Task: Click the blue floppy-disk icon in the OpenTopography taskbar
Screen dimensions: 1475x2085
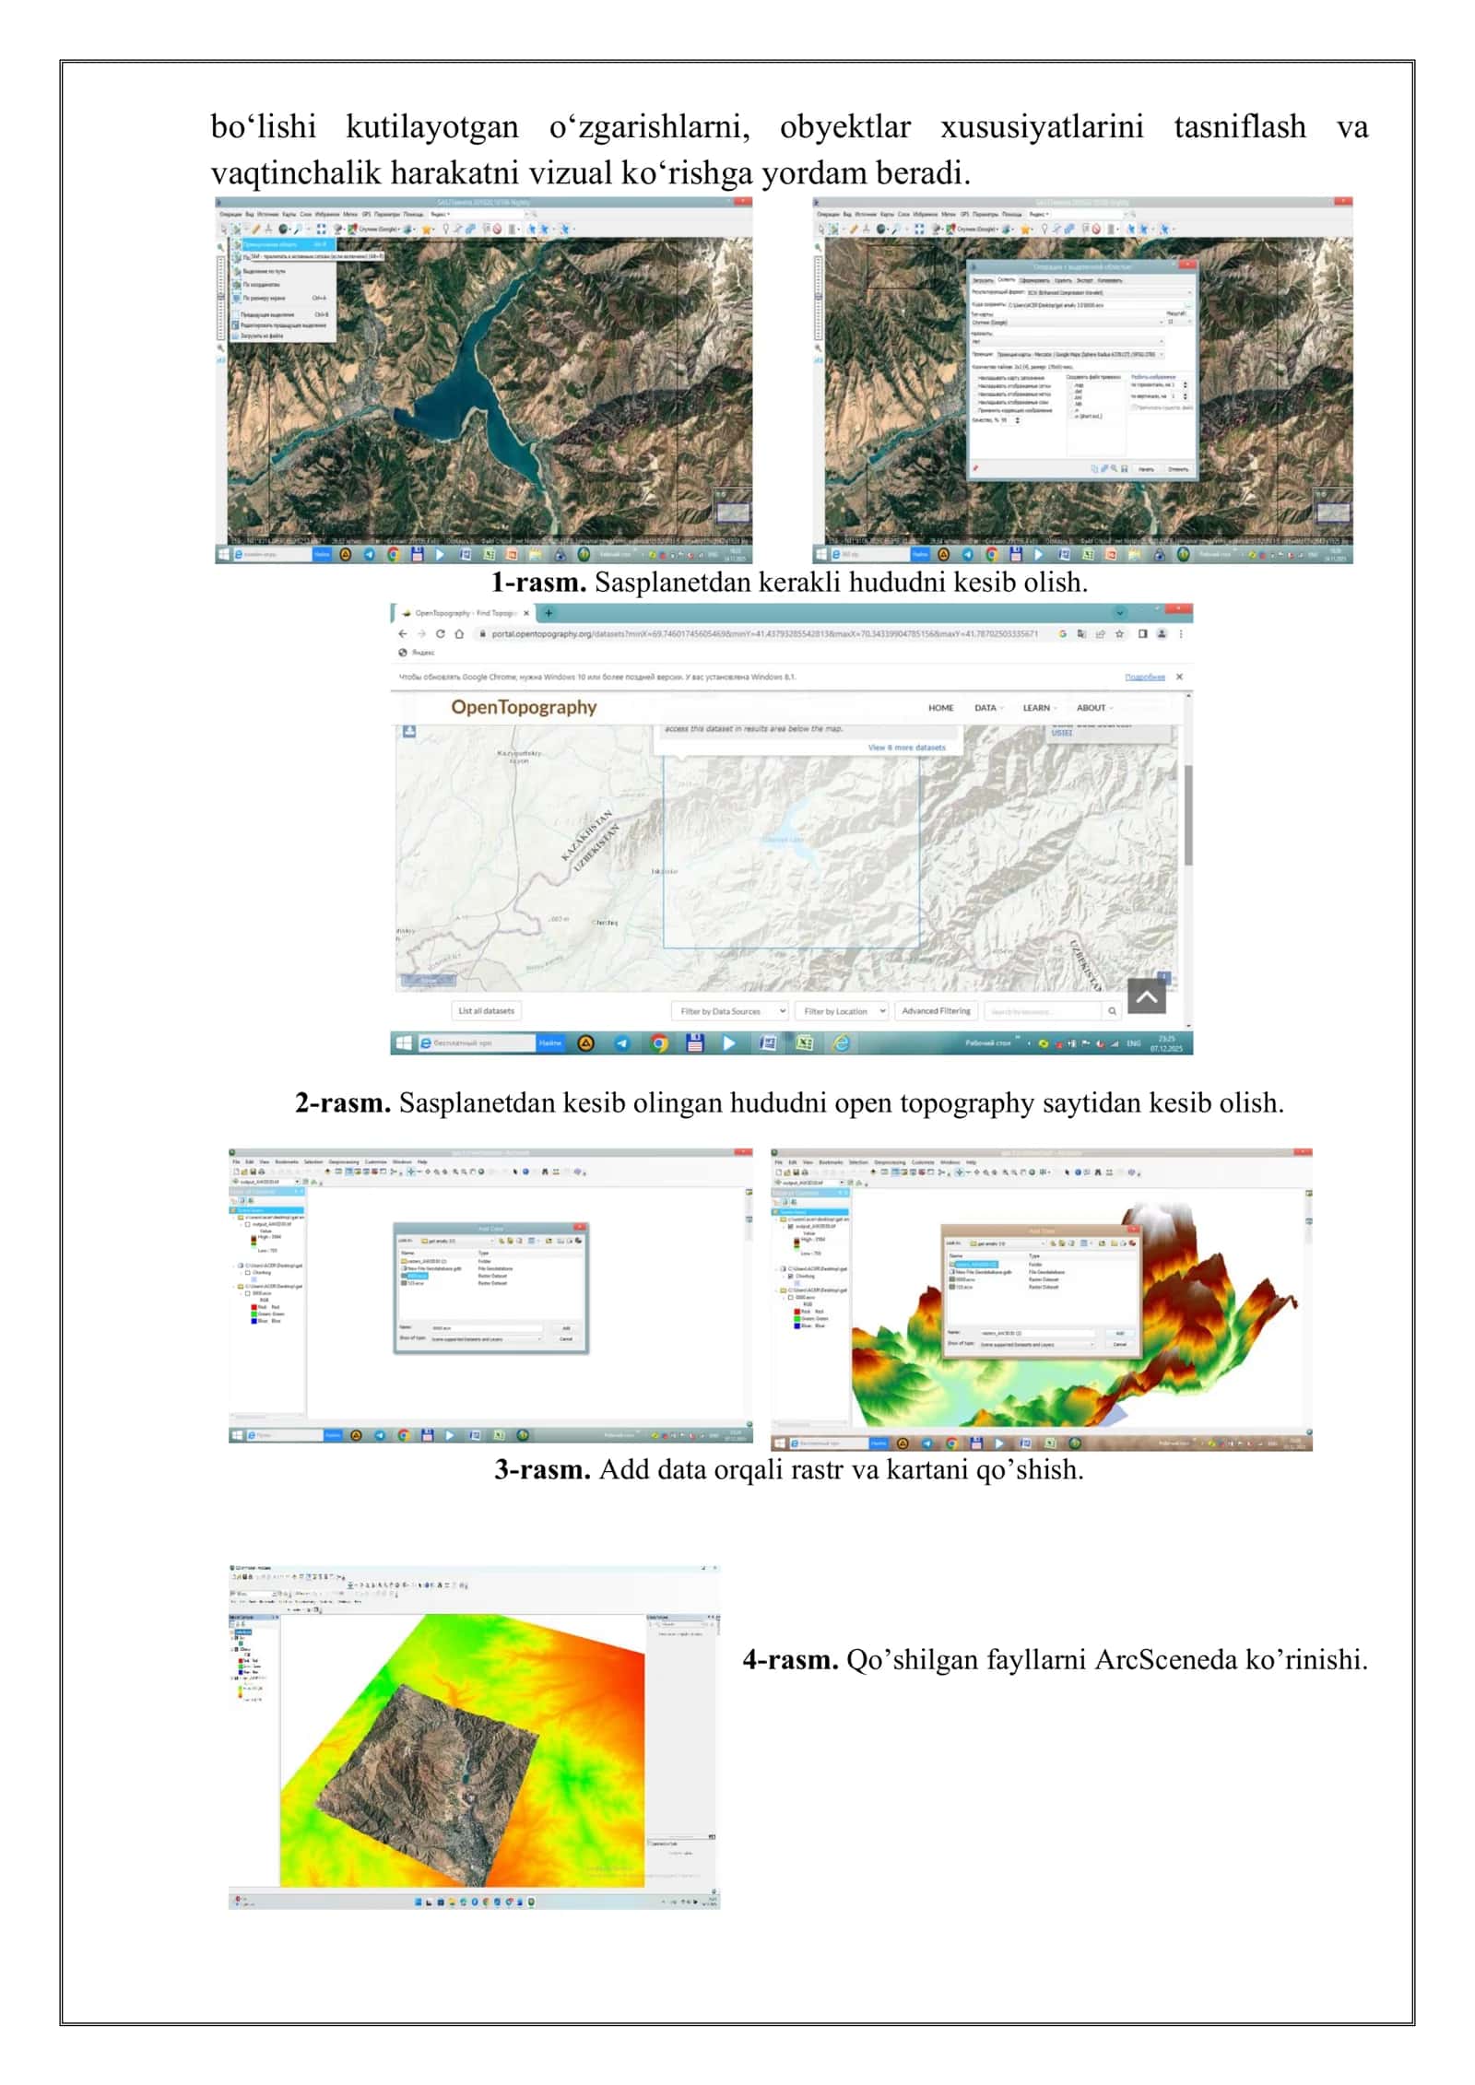Action: pyautogui.click(x=695, y=1042)
